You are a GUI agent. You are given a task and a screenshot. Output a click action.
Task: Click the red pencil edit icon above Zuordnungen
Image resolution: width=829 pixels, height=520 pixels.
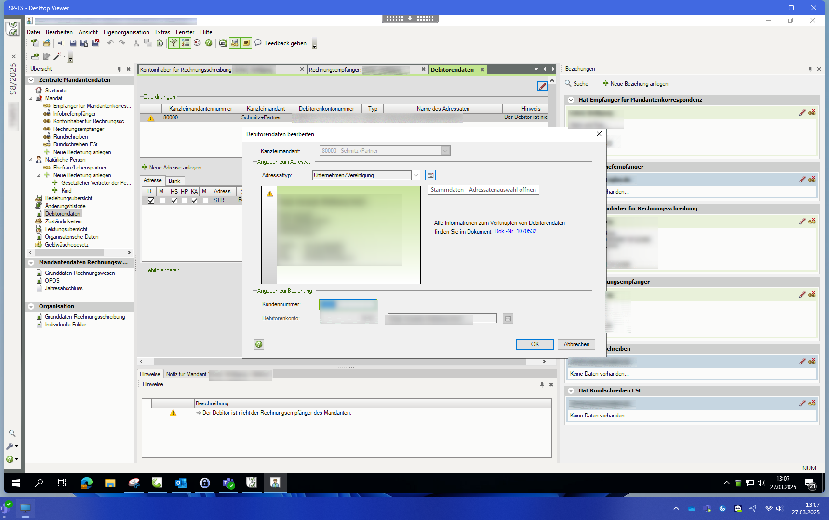tap(542, 86)
